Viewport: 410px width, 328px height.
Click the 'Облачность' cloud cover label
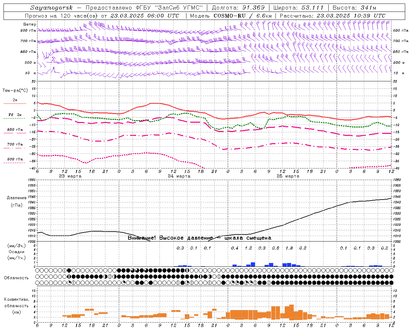coord(16,278)
